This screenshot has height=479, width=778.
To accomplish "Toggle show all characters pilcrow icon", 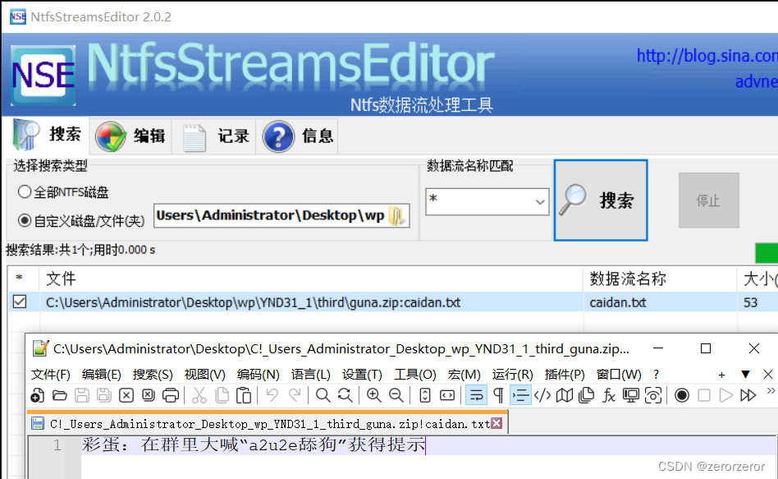I will click(x=498, y=395).
